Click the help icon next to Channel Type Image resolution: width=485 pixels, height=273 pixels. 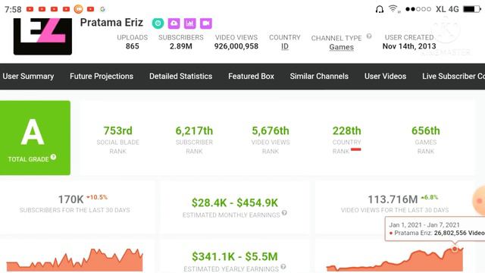click(369, 36)
